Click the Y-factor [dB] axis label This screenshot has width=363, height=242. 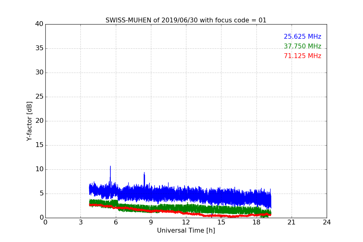click(29, 121)
